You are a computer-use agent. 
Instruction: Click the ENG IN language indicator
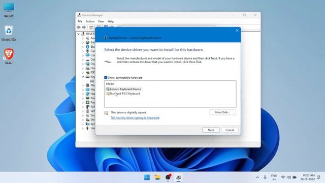274,177
